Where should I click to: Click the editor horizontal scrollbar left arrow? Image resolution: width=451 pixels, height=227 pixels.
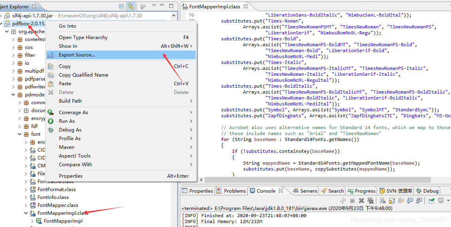coord(202,180)
